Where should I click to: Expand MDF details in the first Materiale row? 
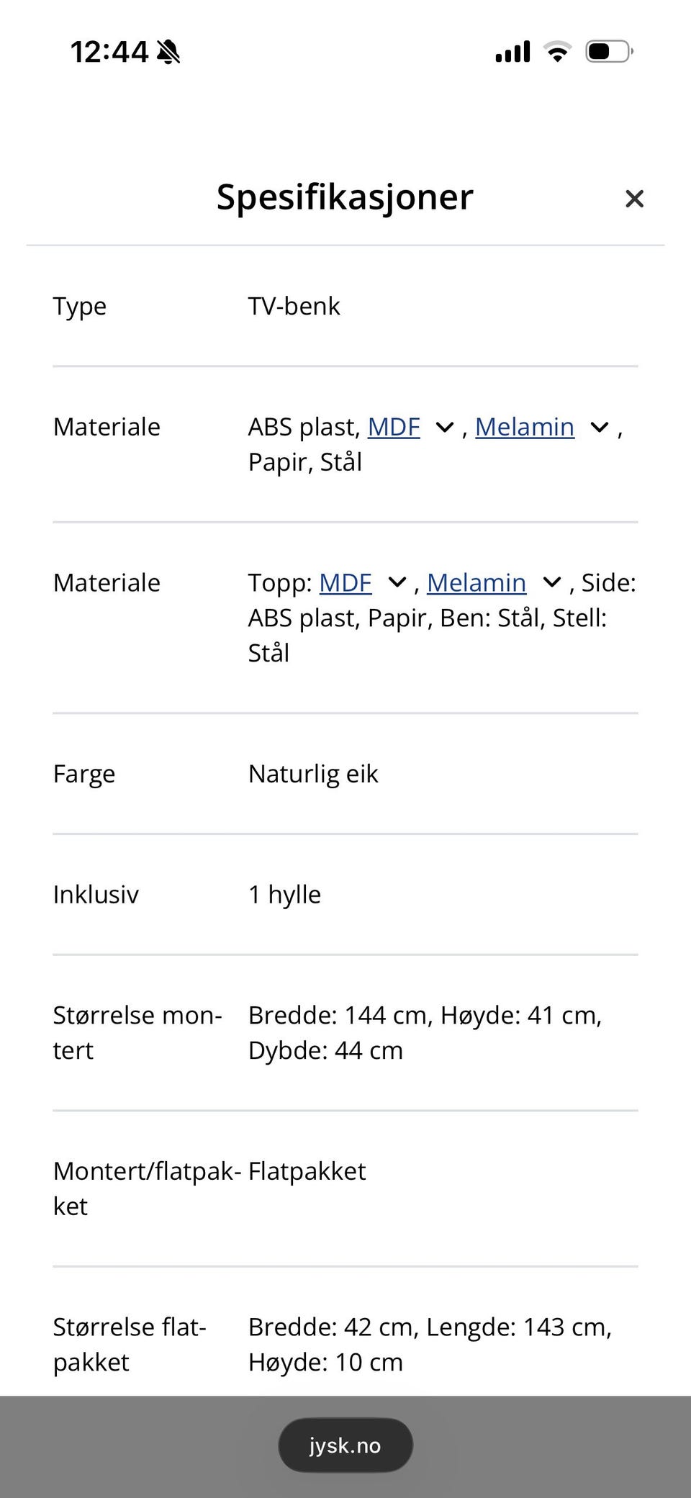pos(443,428)
